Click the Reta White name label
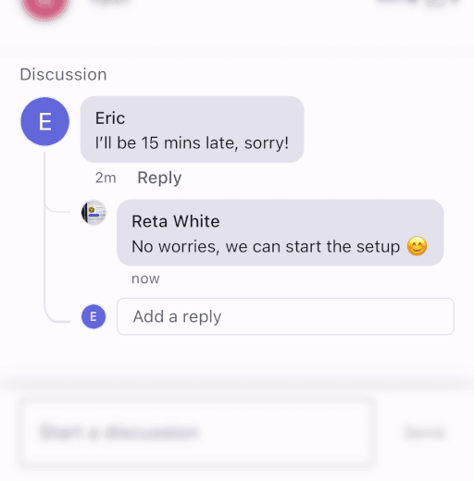This screenshot has width=474, height=481. point(176,221)
